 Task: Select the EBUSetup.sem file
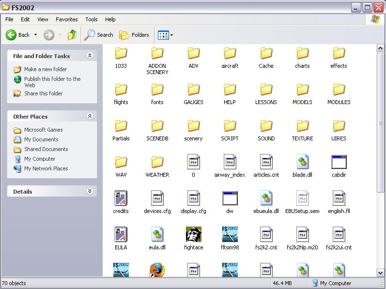tap(302, 202)
